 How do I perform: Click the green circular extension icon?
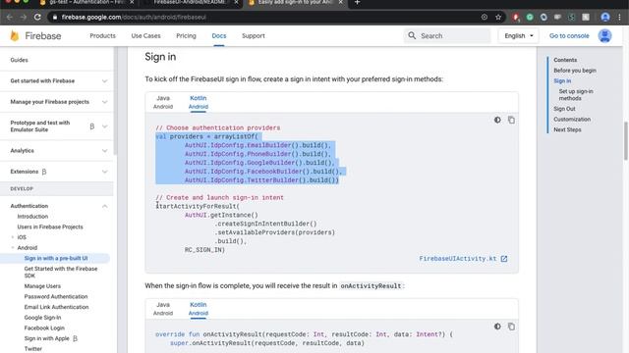point(530,18)
